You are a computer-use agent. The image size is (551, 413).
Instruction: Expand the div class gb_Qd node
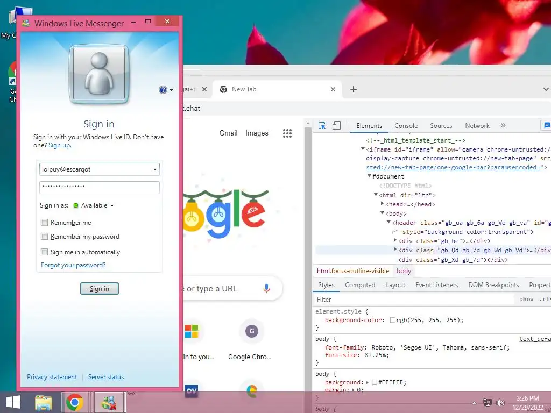(x=395, y=250)
